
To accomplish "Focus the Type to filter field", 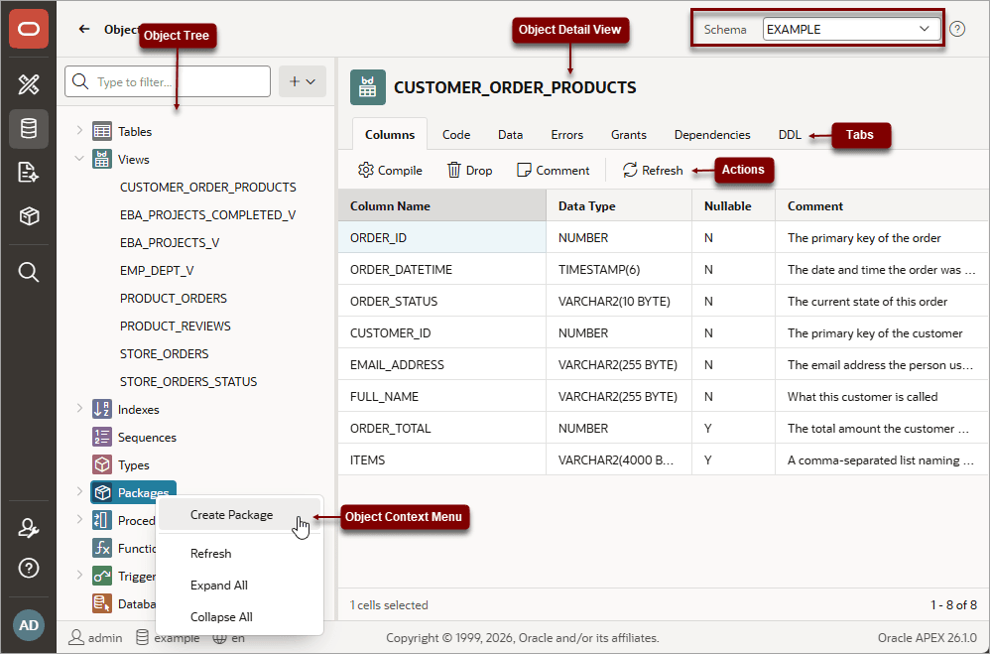I will [x=168, y=81].
